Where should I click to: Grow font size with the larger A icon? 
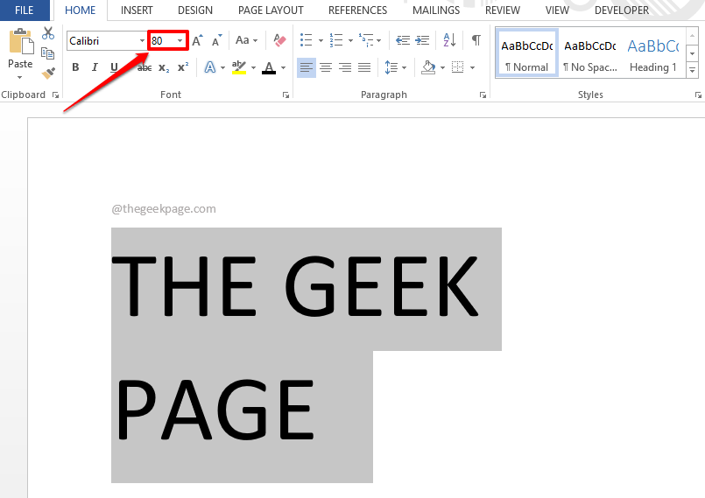point(197,41)
